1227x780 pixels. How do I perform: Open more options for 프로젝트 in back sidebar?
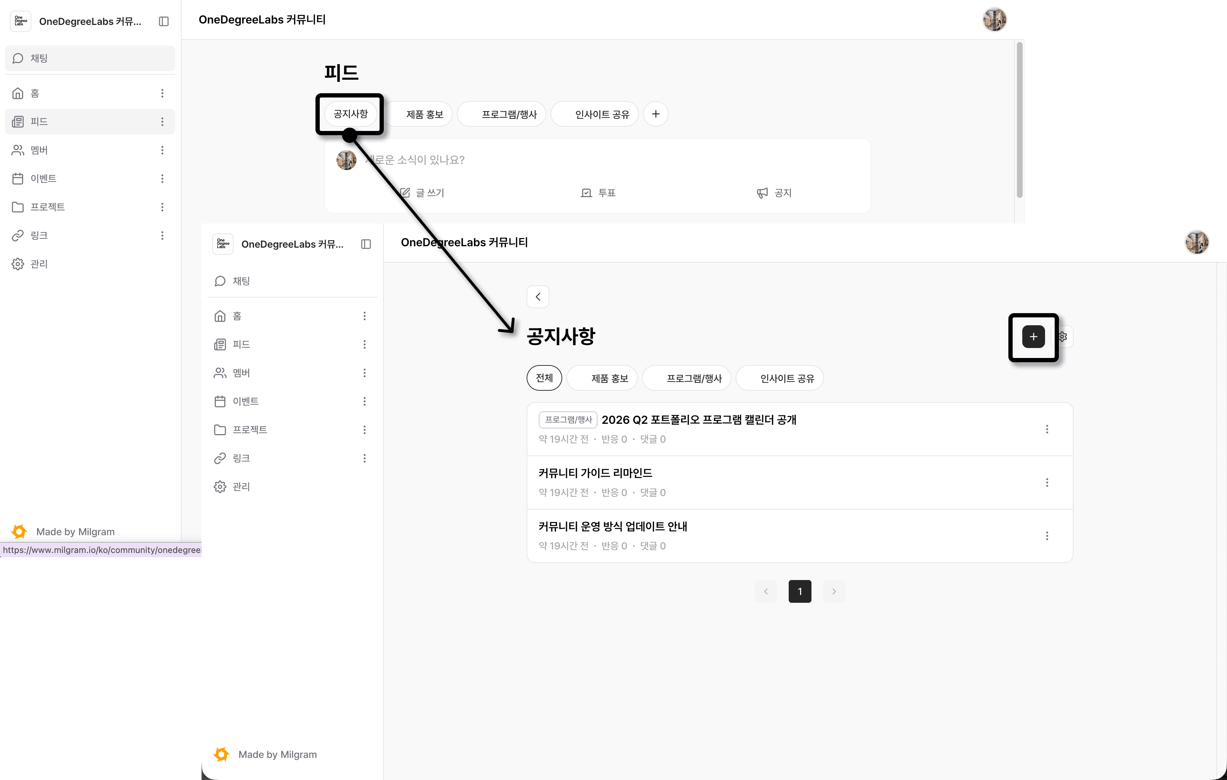click(x=163, y=207)
